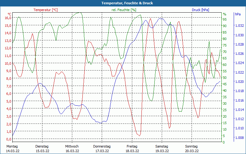The height and width of the screenshot is (154, 246).
Task: Click the green "55" humidity axis value
Action: click(225, 71)
